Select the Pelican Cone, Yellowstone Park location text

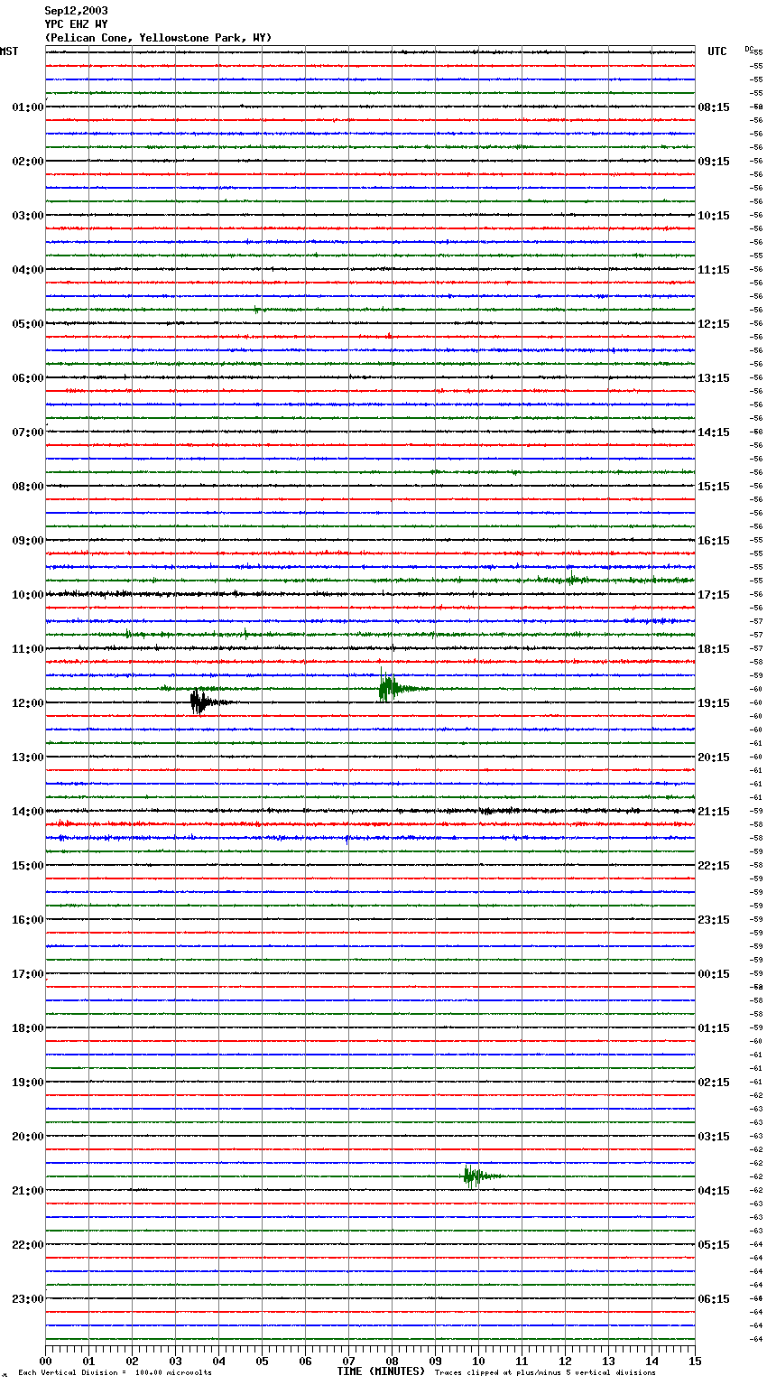pos(158,38)
